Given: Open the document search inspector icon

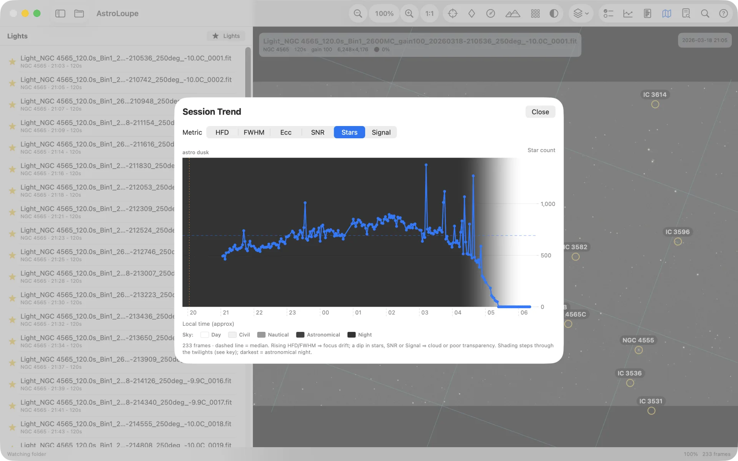Looking at the screenshot, I should [686, 13].
